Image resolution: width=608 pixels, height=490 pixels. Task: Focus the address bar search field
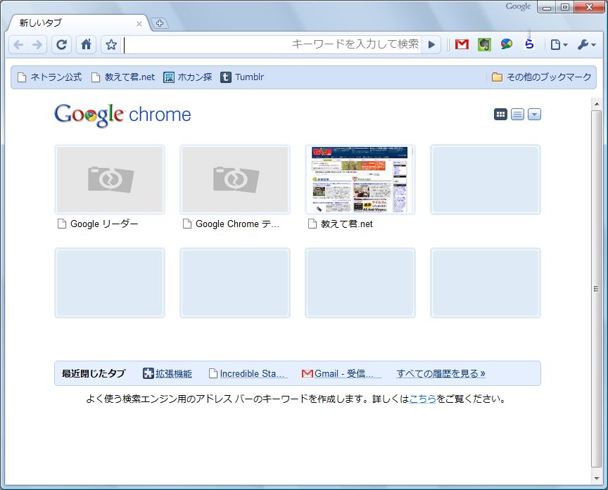[272, 45]
